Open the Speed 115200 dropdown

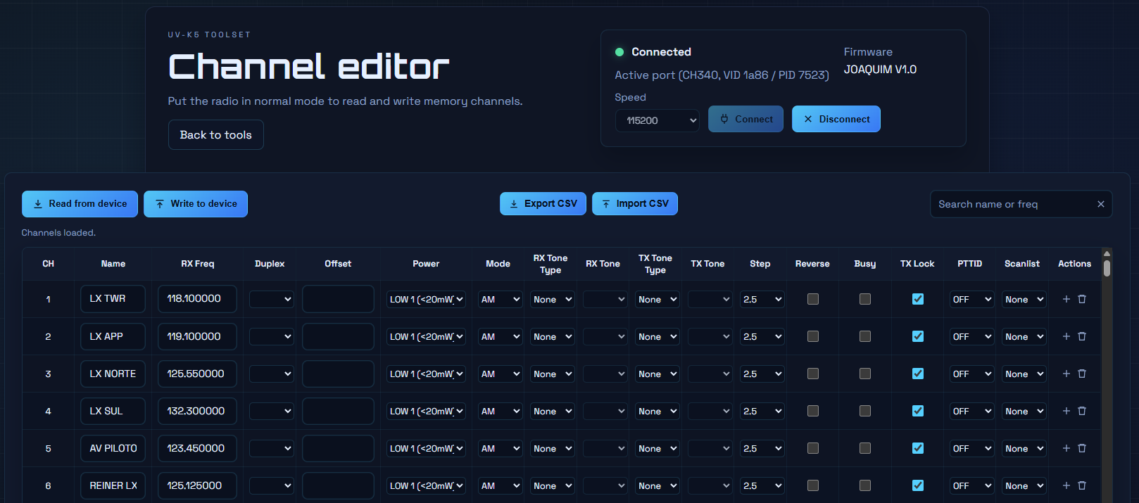pos(657,120)
